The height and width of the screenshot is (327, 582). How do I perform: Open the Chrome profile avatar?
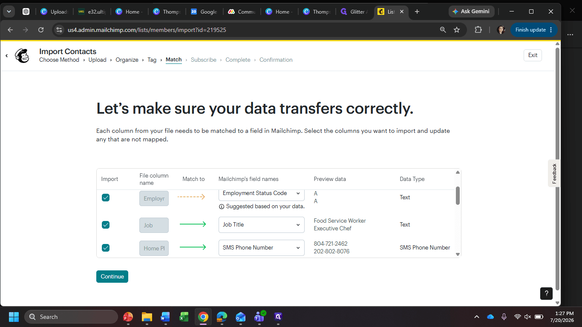[501, 30]
